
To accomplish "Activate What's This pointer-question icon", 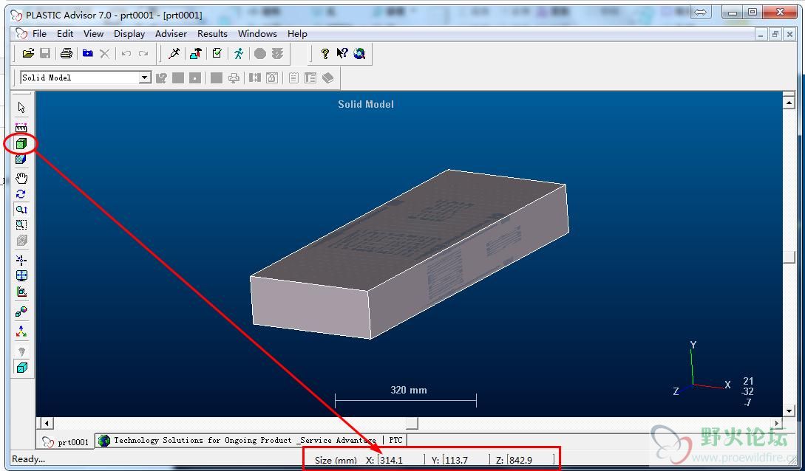I will click(x=342, y=53).
